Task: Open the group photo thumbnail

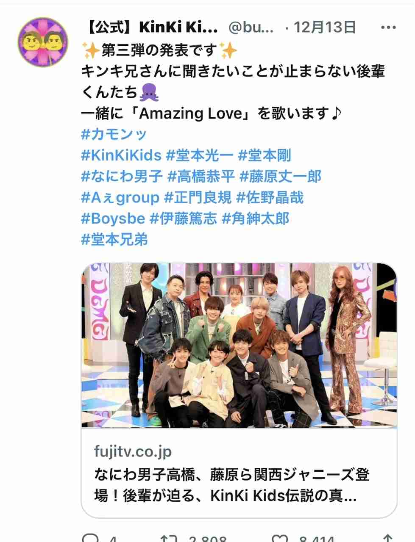Action: 239,346
